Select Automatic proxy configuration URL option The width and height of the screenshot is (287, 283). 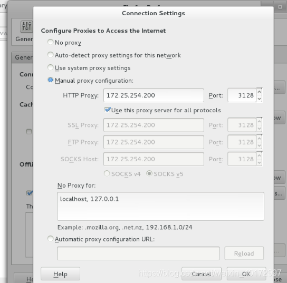tap(50, 239)
